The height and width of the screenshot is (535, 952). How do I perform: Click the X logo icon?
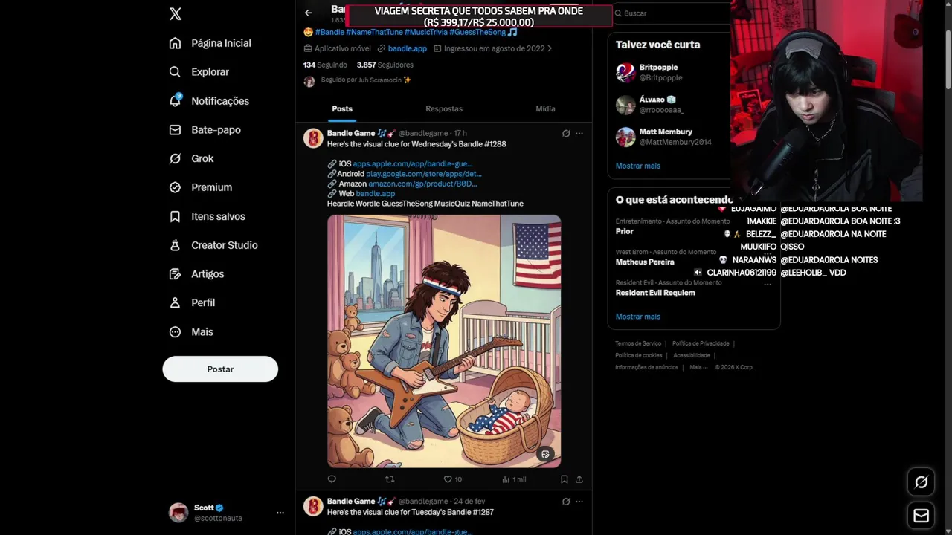click(176, 14)
